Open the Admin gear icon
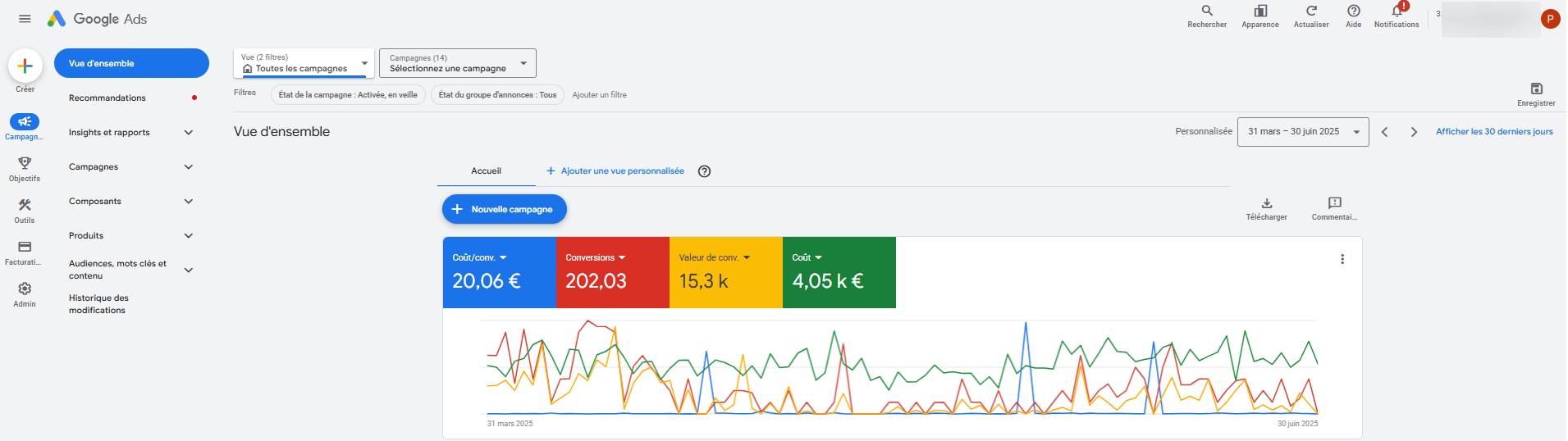The height and width of the screenshot is (441, 1568). tap(25, 289)
